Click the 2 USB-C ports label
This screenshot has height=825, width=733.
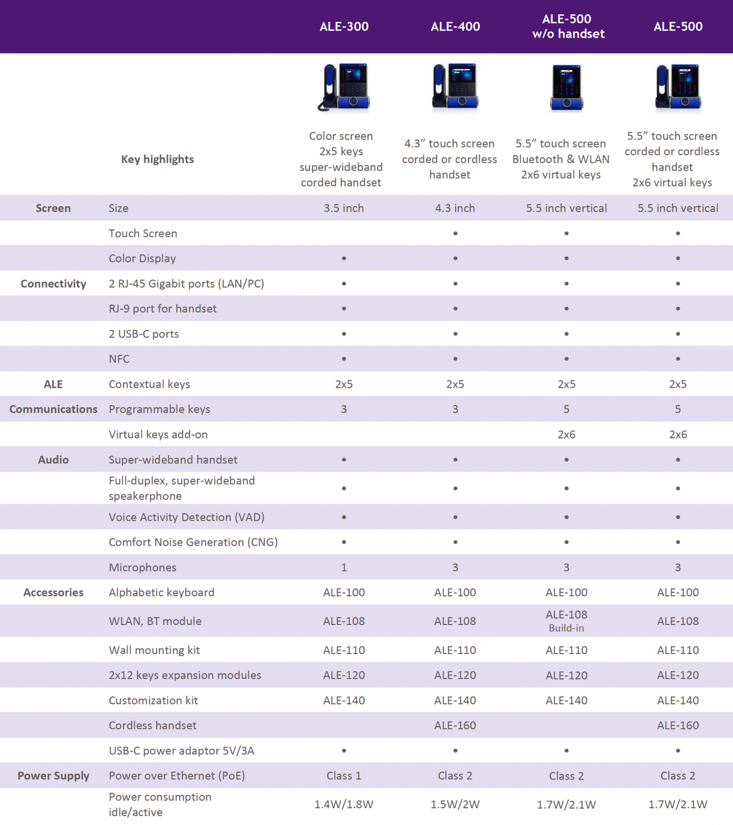point(144,334)
